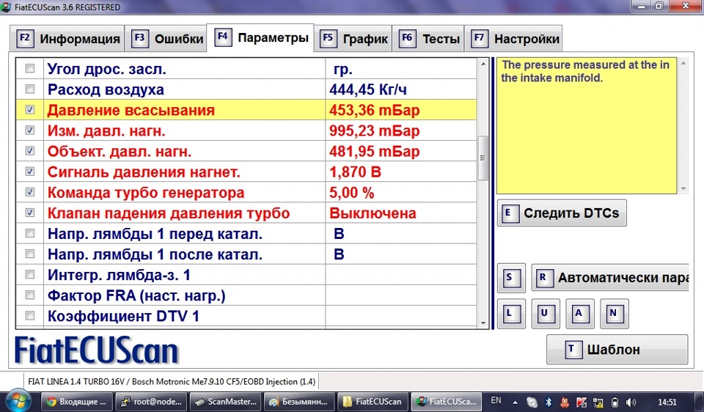This screenshot has height=412, width=704.
Task: Uncheck Сигналь давления нагнет. checkbox
Action: pyautogui.click(x=29, y=172)
